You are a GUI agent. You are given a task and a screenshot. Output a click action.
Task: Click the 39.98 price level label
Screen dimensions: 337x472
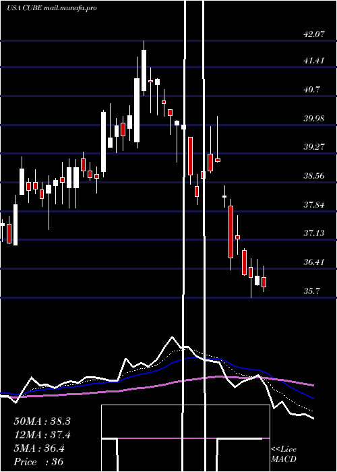point(314,118)
